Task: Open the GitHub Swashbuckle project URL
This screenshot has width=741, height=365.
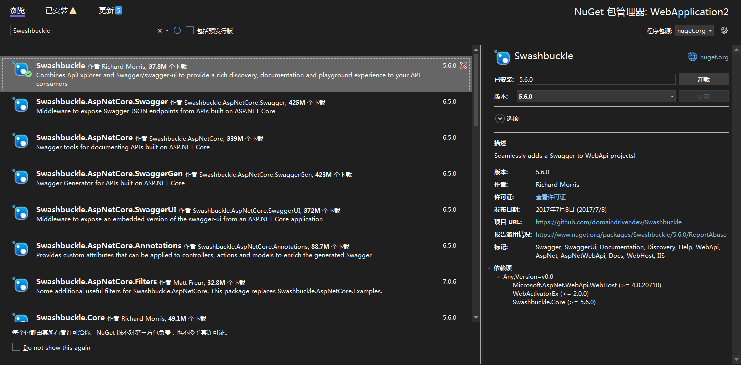Action: click(x=609, y=222)
